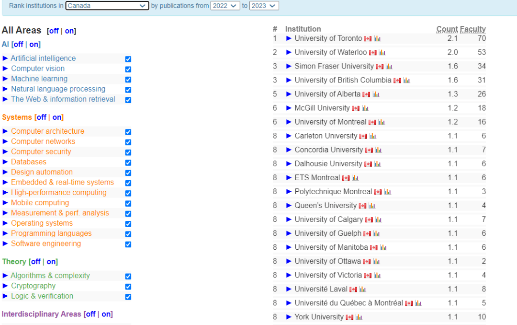Click Canada flag icon beside University of Victoria
The image size is (517, 325).
368,276
